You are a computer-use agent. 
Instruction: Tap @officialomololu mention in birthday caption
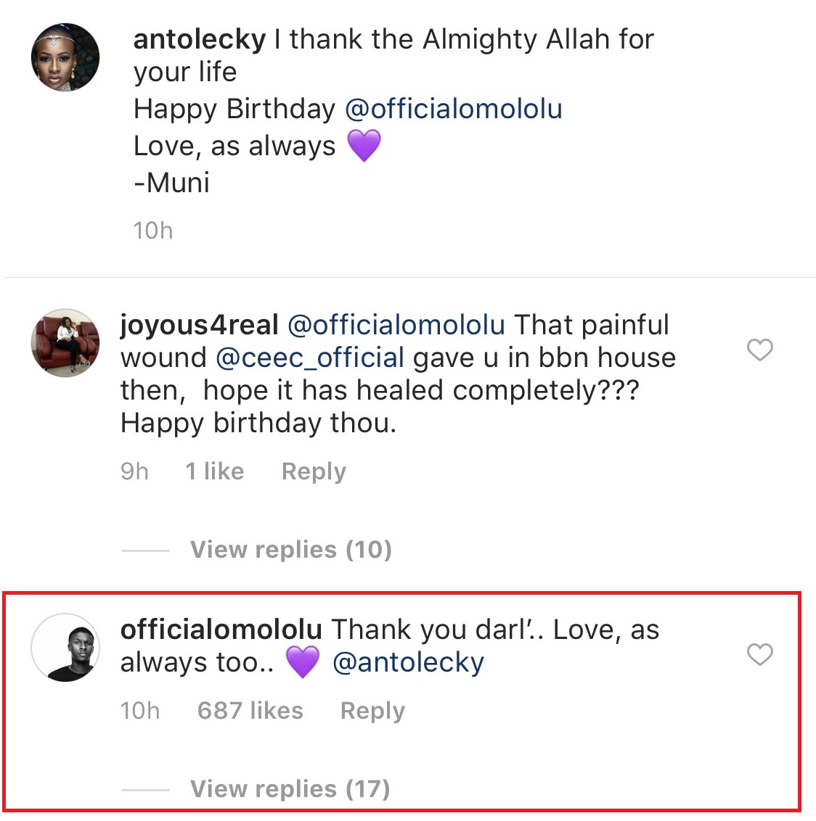tap(454, 109)
